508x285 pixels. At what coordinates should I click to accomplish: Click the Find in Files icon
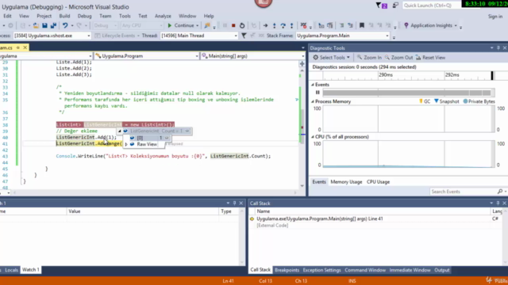point(206,25)
